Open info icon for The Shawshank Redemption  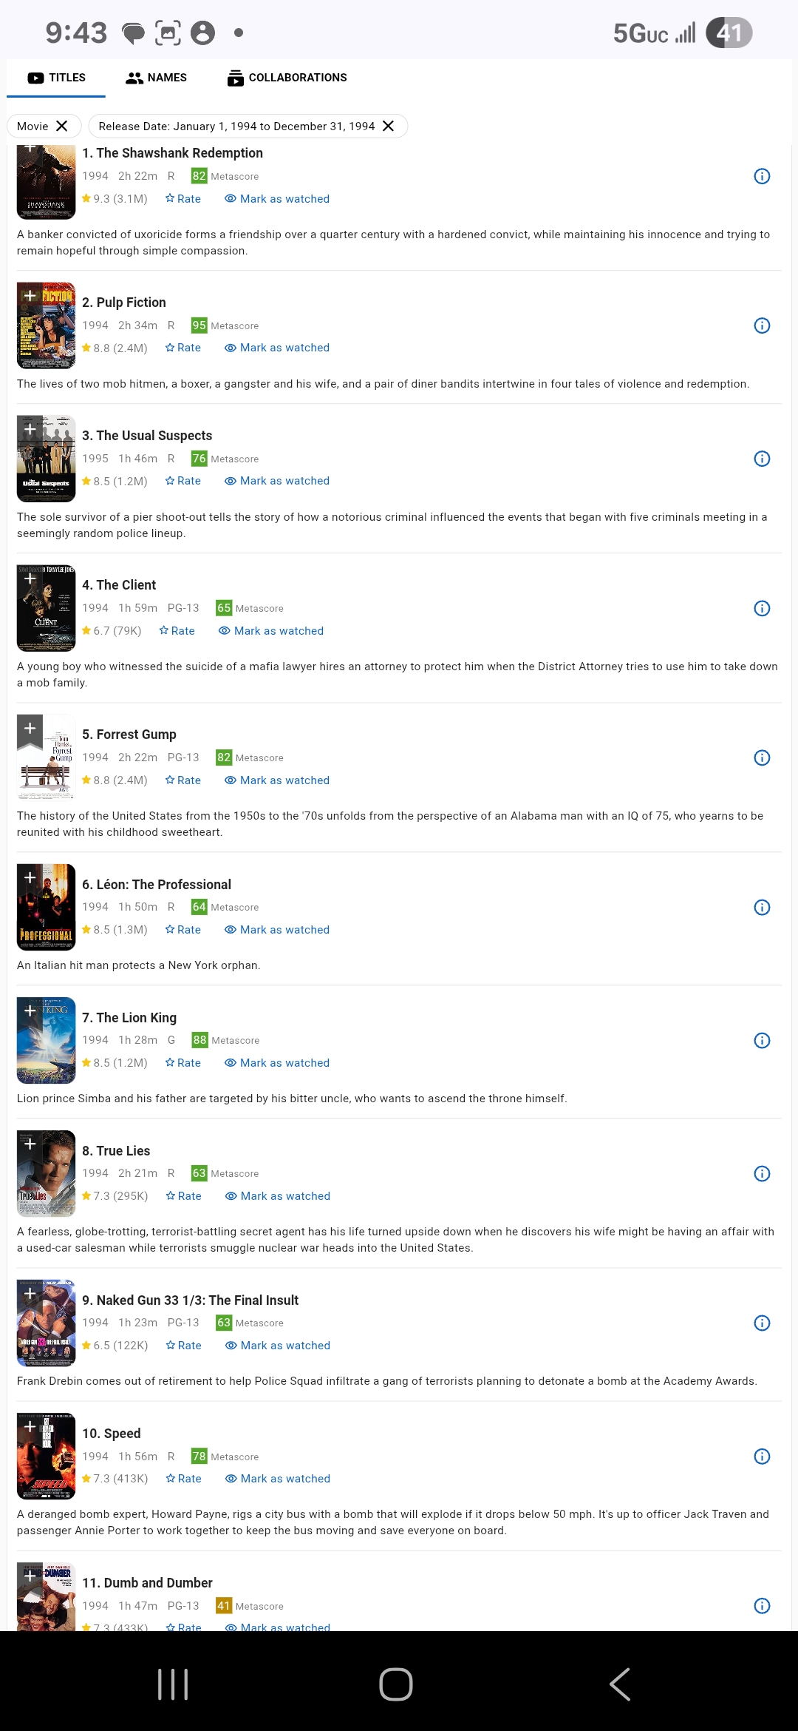click(762, 176)
